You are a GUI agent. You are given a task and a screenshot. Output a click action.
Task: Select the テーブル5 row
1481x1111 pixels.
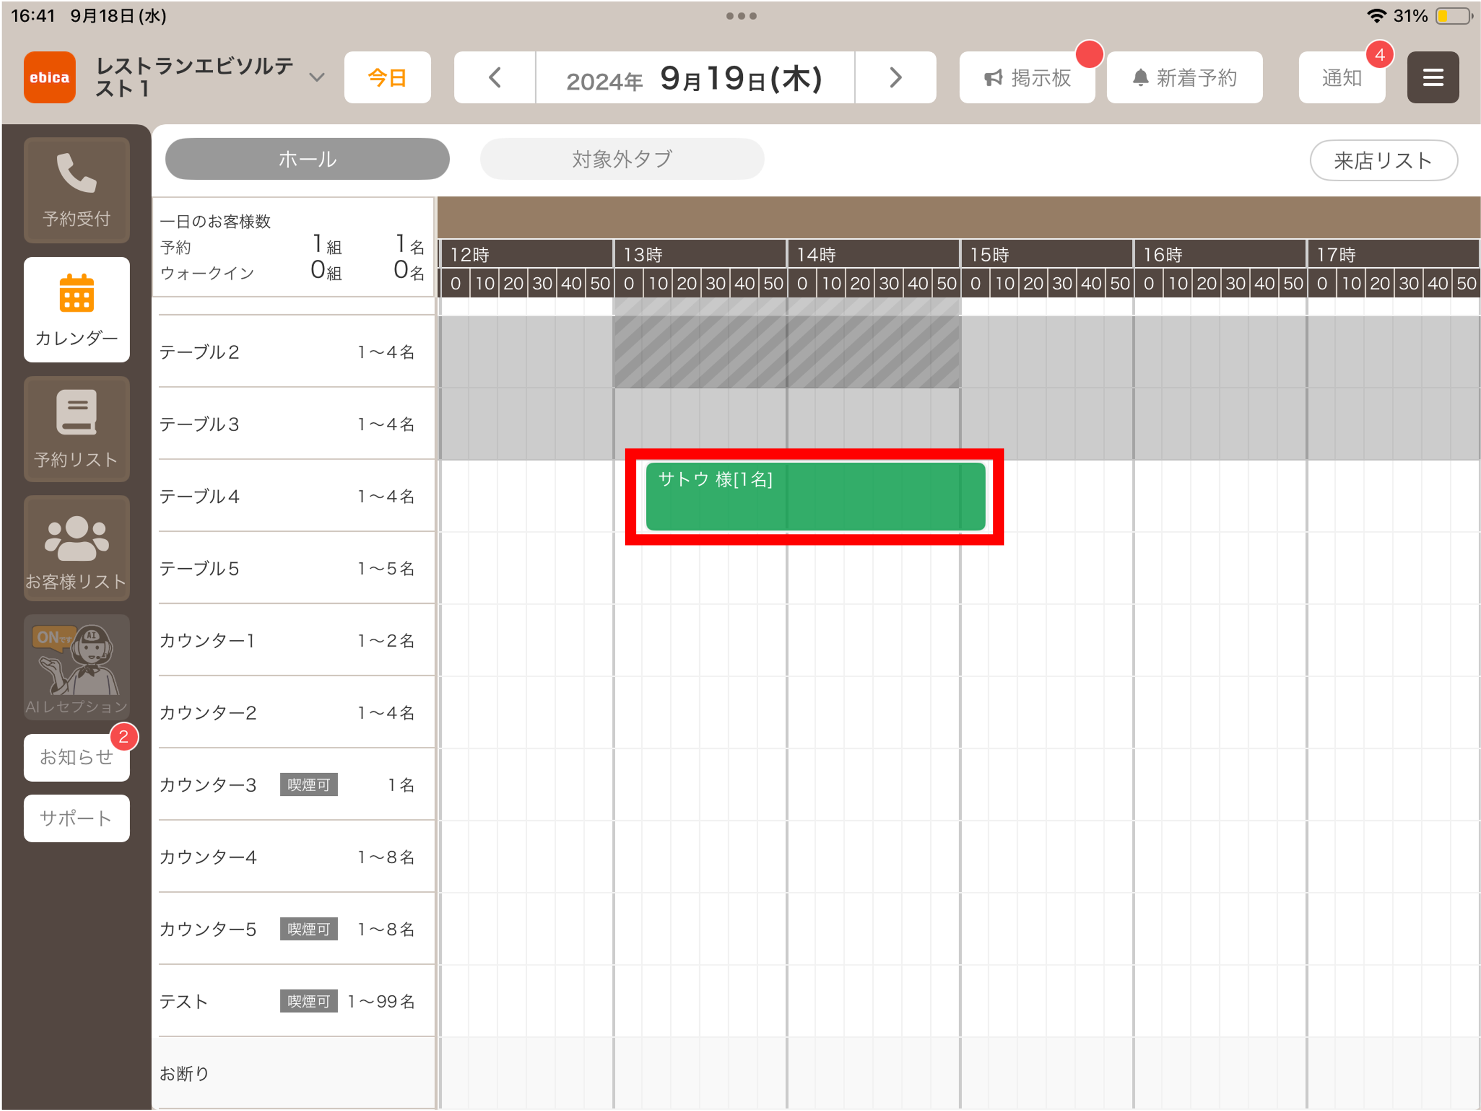(x=296, y=568)
